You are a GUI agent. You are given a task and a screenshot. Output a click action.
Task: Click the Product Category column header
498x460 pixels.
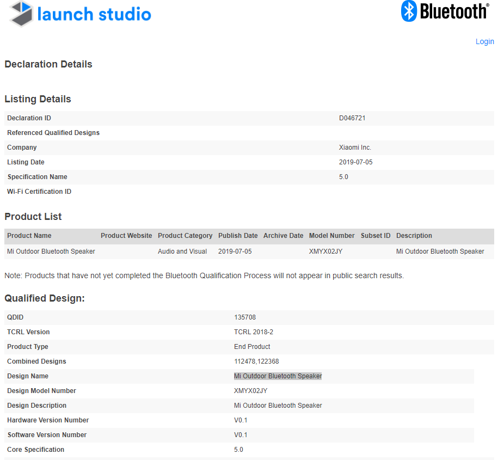coord(185,236)
